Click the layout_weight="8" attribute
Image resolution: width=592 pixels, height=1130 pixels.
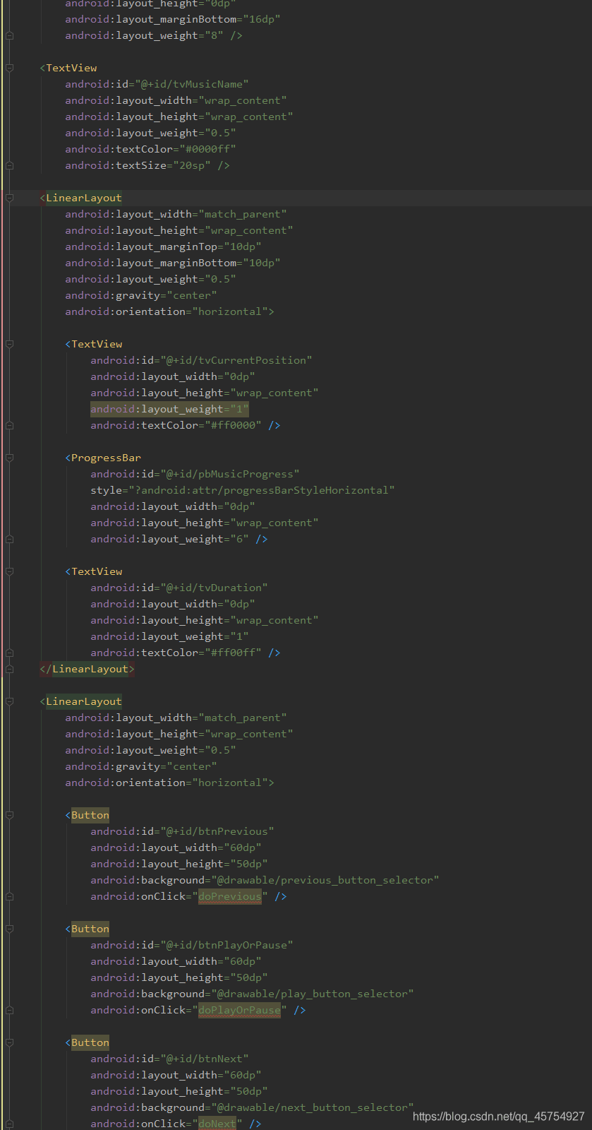[x=145, y=35]
